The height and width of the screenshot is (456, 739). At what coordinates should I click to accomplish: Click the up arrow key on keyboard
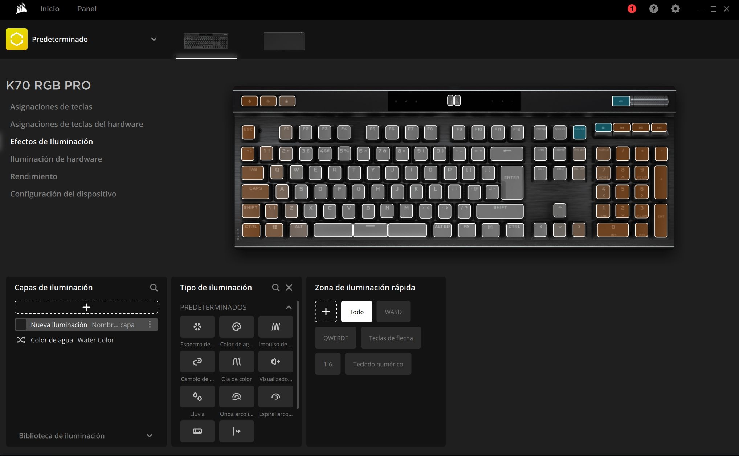[560, 211]
